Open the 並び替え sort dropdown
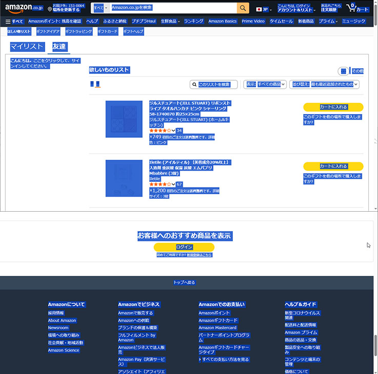Viewport: 378px width, 374px height. (x=324, y=84)
